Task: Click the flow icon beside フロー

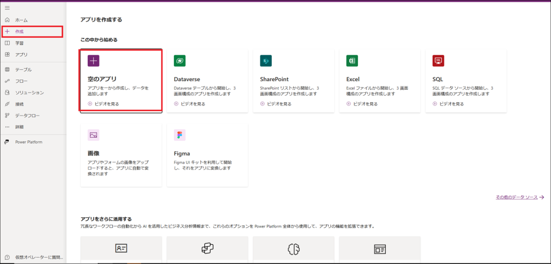Action: (7, 81)
